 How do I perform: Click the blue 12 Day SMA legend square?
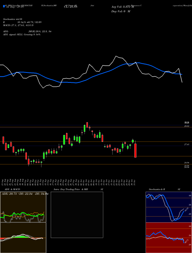4,7
